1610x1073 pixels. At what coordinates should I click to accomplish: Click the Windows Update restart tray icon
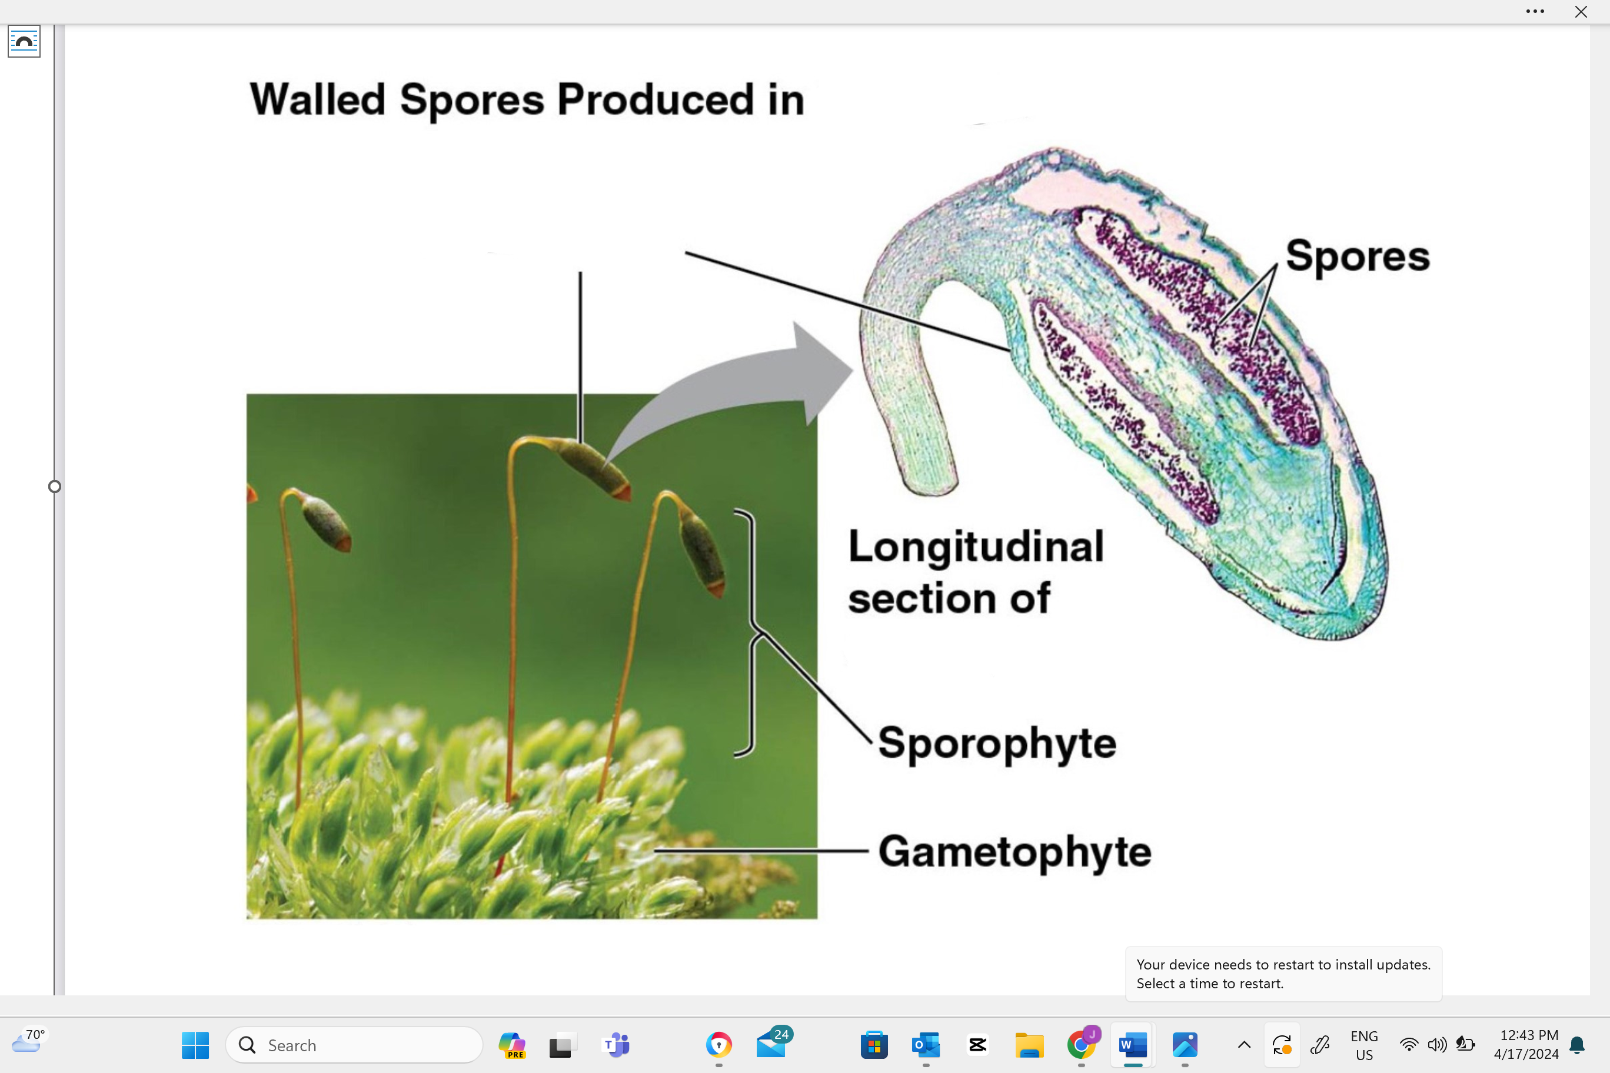pos(1282,1045)
